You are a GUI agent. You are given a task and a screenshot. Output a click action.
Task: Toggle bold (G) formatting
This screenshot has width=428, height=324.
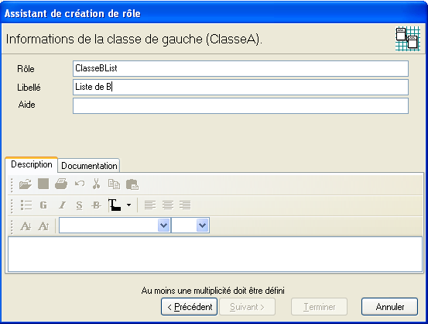[43, 205]
